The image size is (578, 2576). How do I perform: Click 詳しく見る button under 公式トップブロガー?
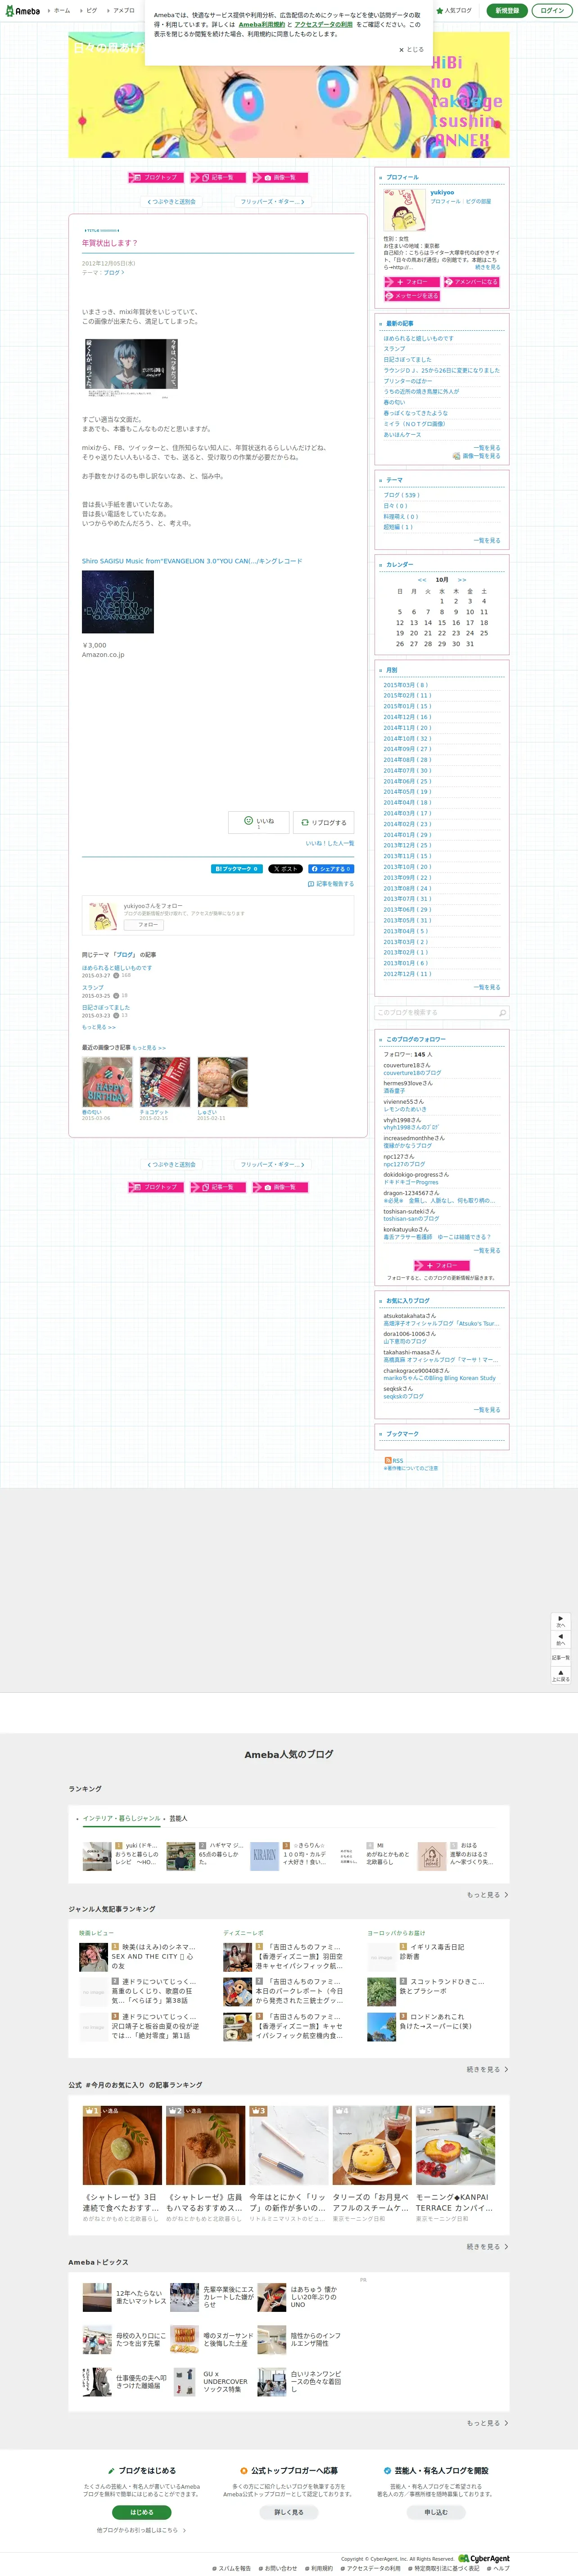point(289,2512)
